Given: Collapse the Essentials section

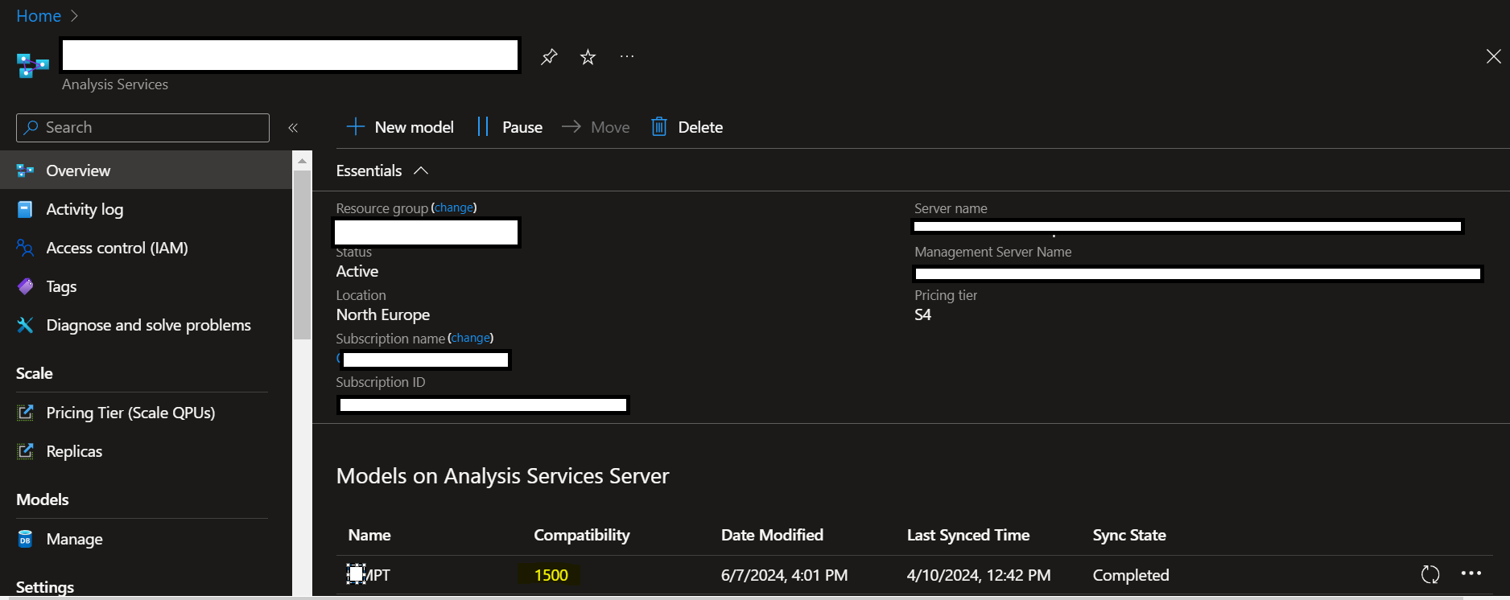Looking at the screenshot, I should click(x=382, y=171).
